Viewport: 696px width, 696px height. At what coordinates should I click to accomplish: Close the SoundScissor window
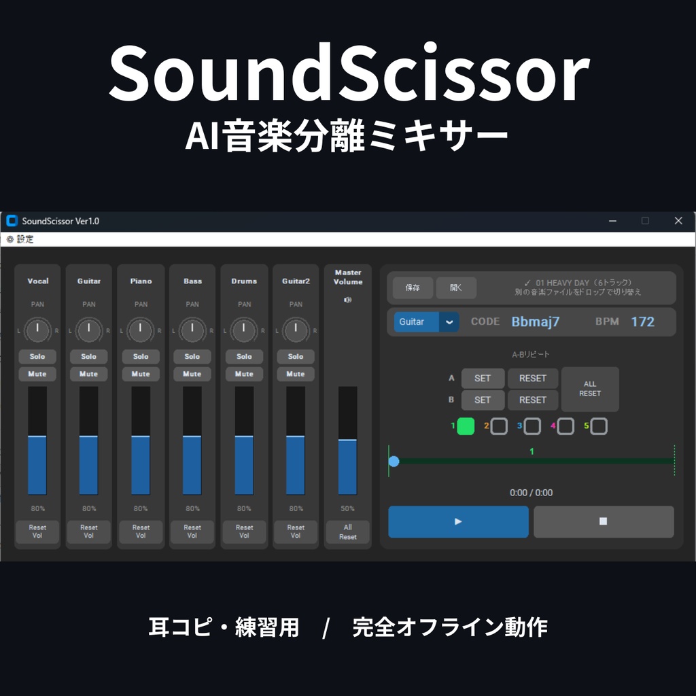[678, 221]
